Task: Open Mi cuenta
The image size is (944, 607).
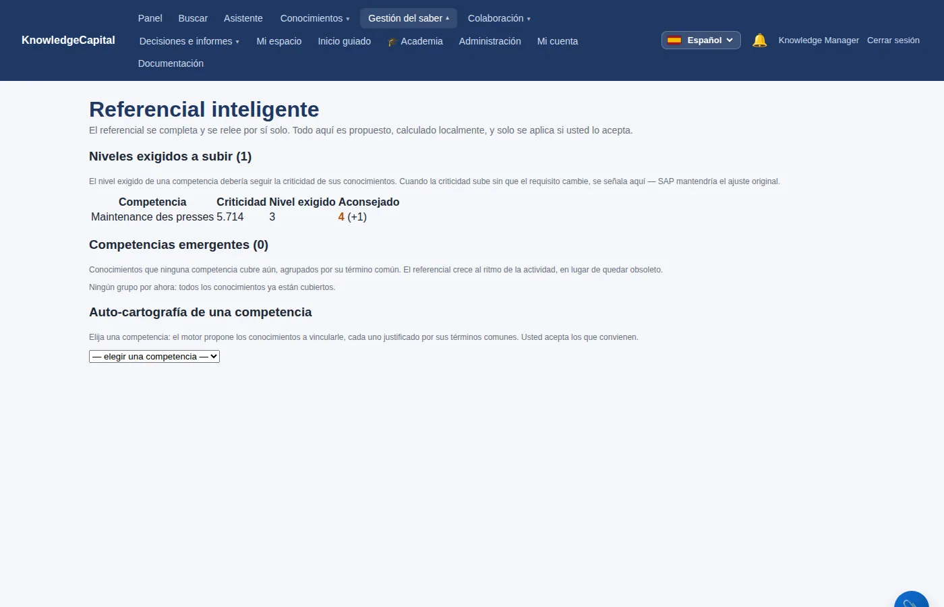Action: point(558,41)
